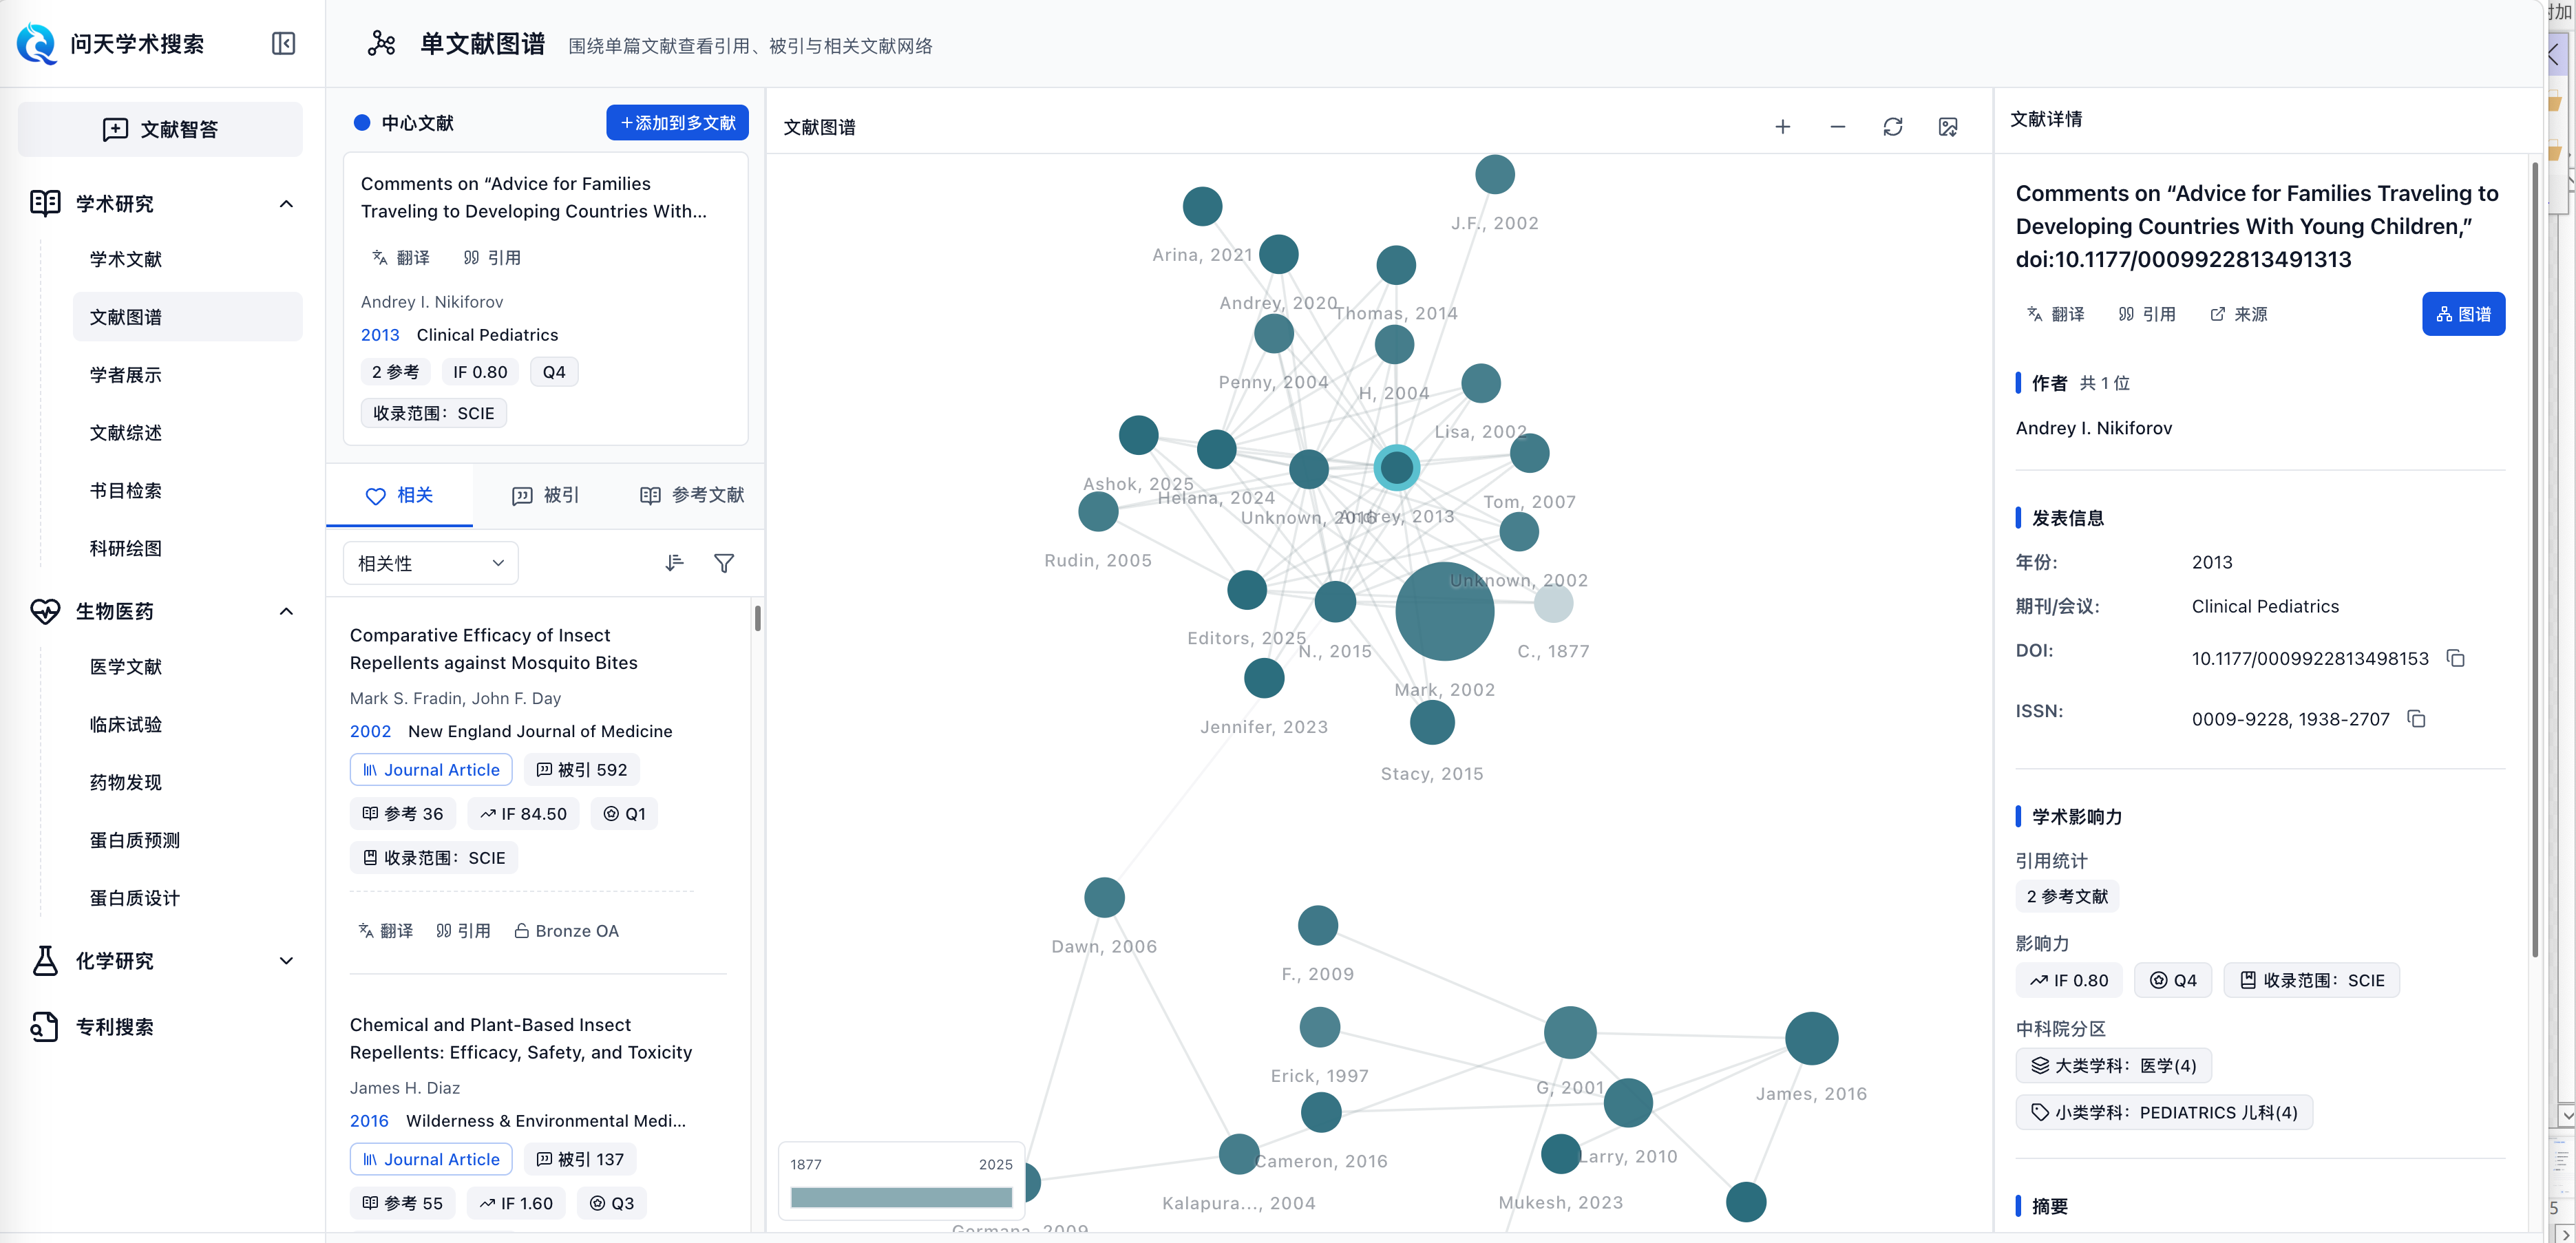Click the 问天学术搜索 logo
2576x1243 pixels.
110,44
